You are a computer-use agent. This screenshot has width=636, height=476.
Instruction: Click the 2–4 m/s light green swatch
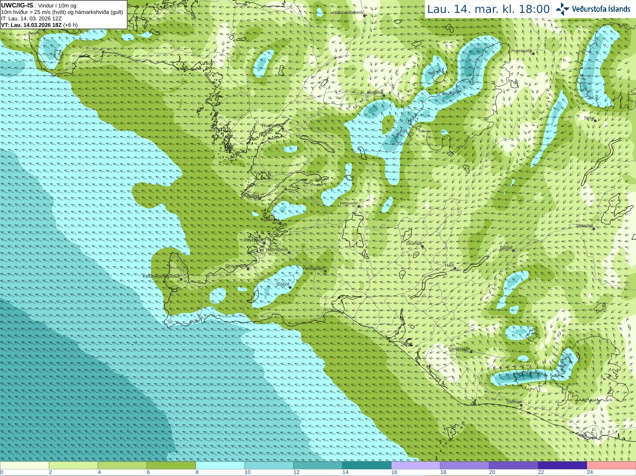point(73,466)
